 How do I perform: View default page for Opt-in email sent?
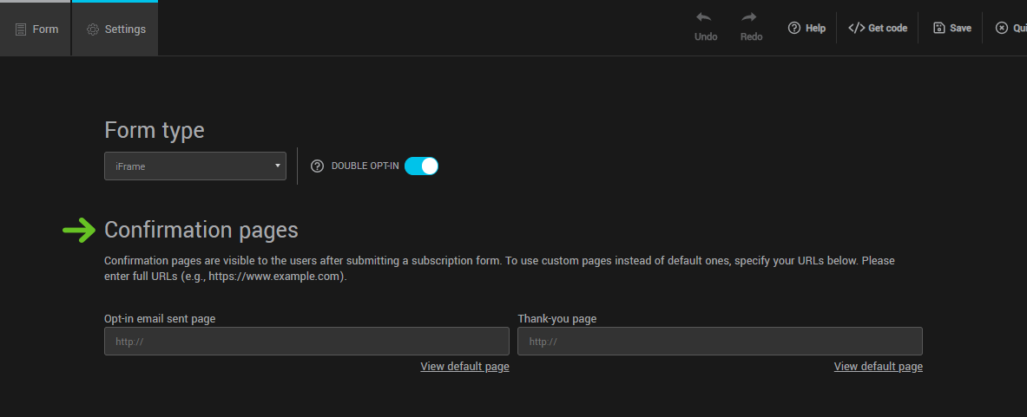click(464, 367)
